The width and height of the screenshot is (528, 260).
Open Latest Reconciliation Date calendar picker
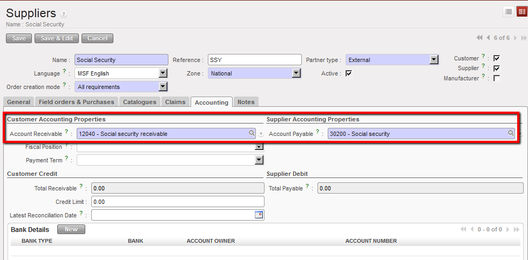click(259, 215)
